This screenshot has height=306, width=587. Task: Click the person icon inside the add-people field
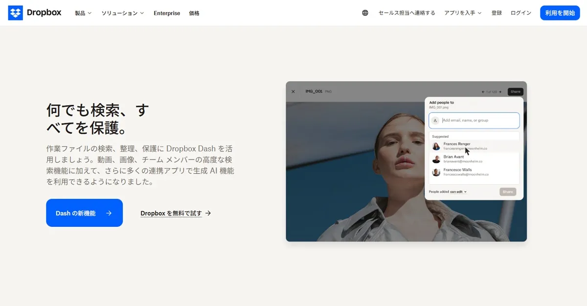pyautogui.click(x=435, y=120)
